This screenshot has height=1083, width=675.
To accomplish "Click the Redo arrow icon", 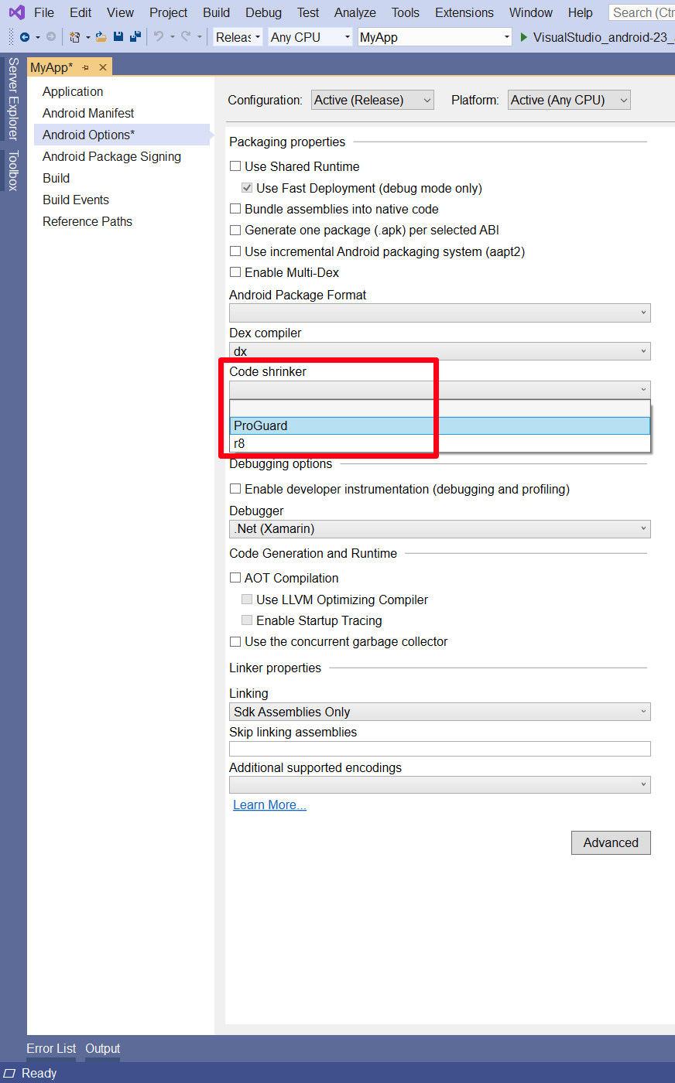I will 186,37.
